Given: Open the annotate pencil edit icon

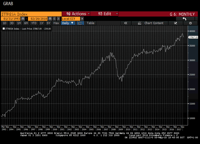Looking at the screenshot, I should tap(176, 23).
